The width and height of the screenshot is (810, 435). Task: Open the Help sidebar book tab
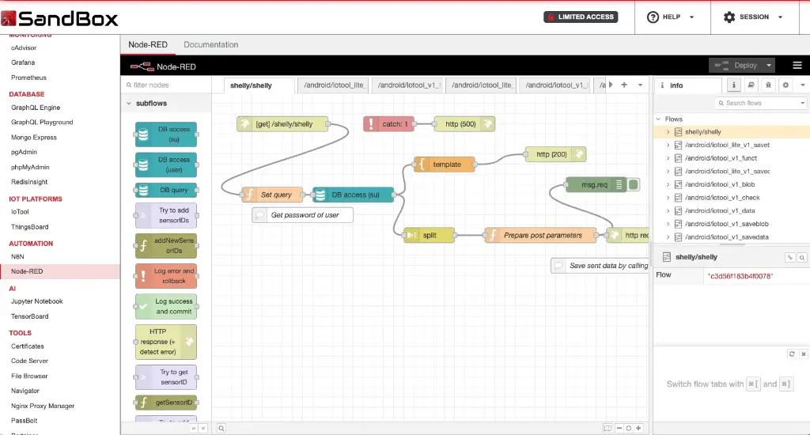(751, 85)
